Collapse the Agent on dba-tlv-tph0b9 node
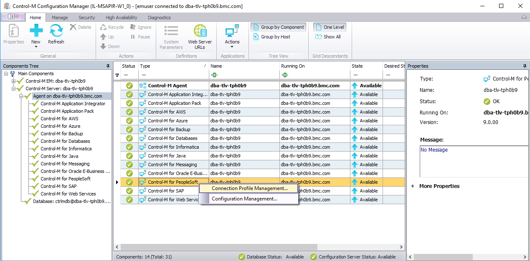 coord(21,96)
